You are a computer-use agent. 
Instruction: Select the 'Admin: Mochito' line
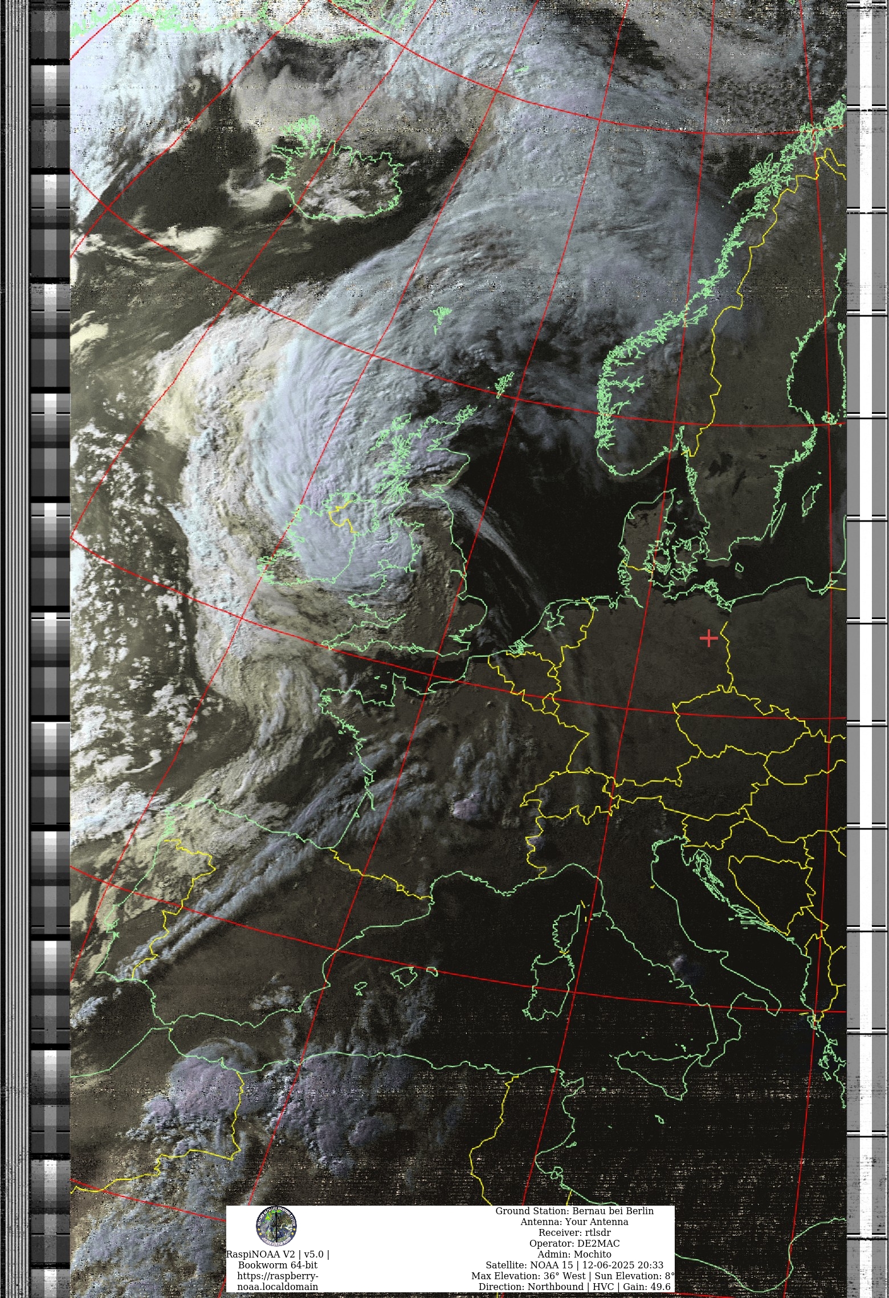[x=574, y=1254]
